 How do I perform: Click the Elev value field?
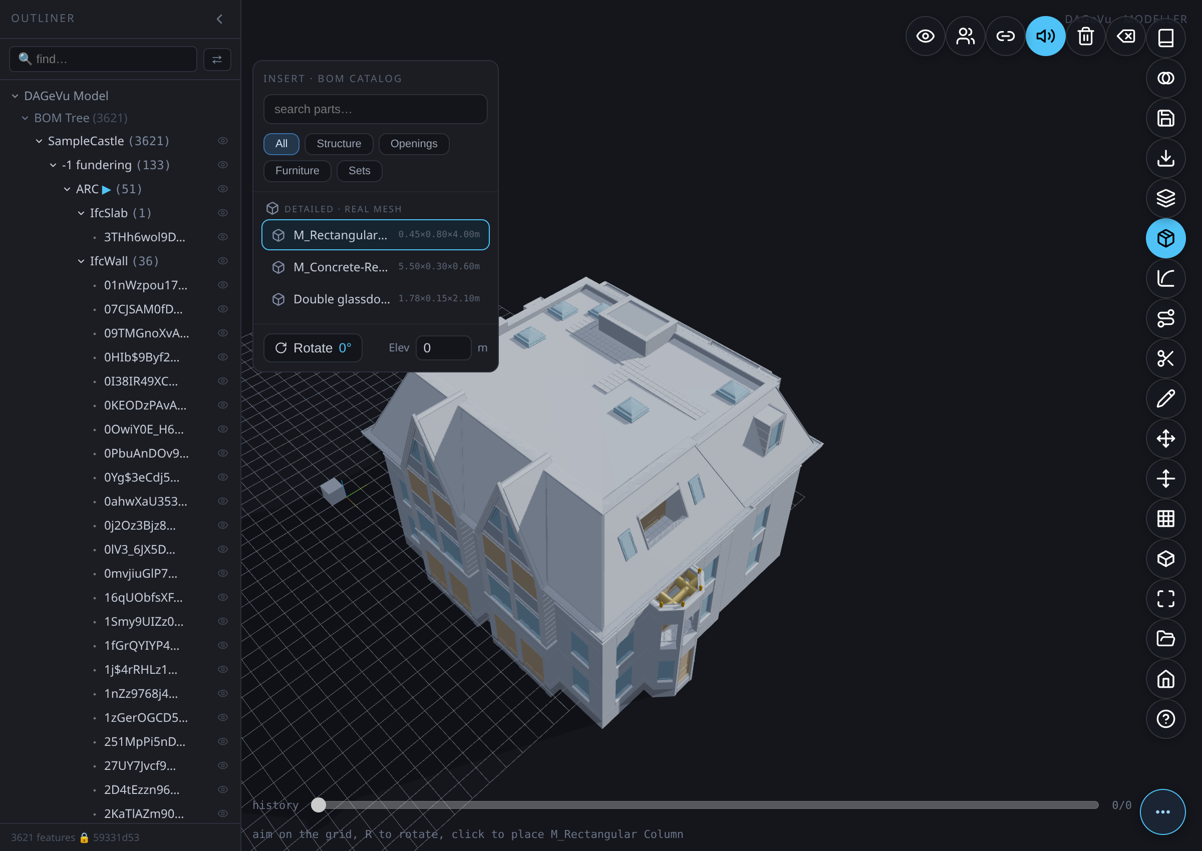click(443, 348)
